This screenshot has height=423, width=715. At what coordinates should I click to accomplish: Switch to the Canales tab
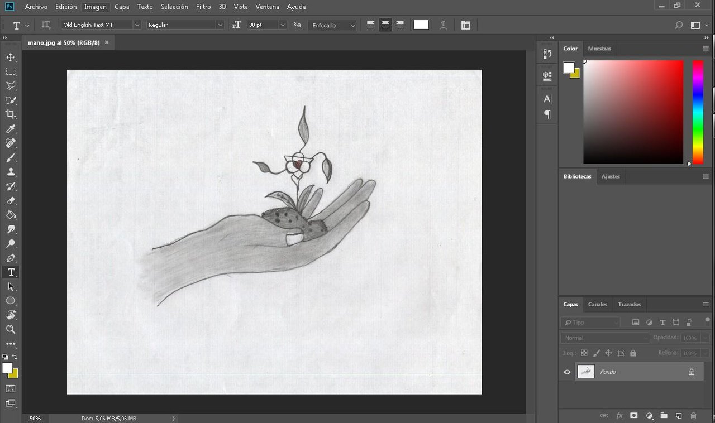(x=598, y=304)
